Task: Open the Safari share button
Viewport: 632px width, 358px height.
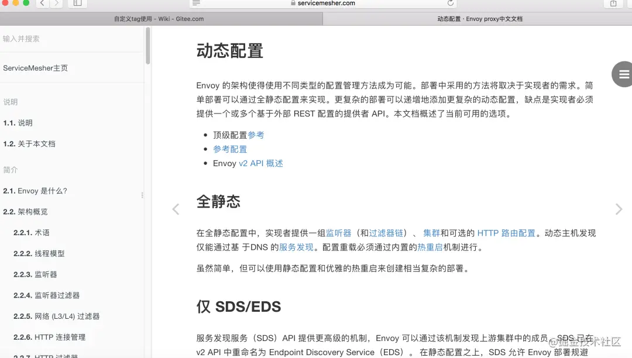Action: pos(613,4)
